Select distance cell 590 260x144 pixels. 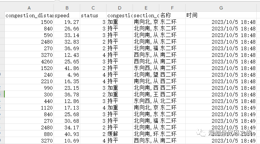(x=29, y=35)
